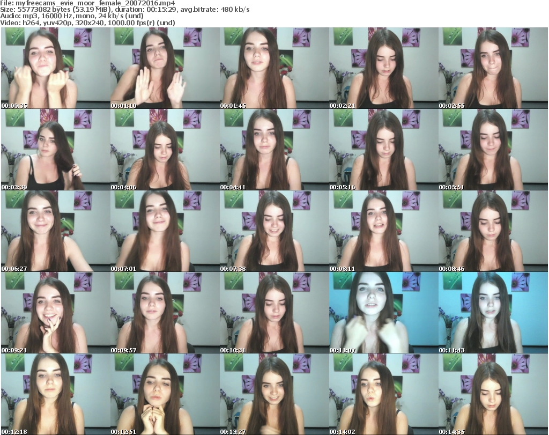
Task: Pick the frame marked 00:06:27
Action: point(55,231)
